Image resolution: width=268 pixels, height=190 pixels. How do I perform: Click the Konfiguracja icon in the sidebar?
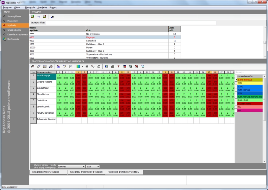pos(4,39)
